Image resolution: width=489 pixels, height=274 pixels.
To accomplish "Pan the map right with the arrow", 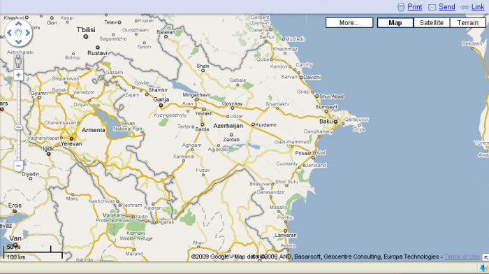I will (x=28, y=32).
